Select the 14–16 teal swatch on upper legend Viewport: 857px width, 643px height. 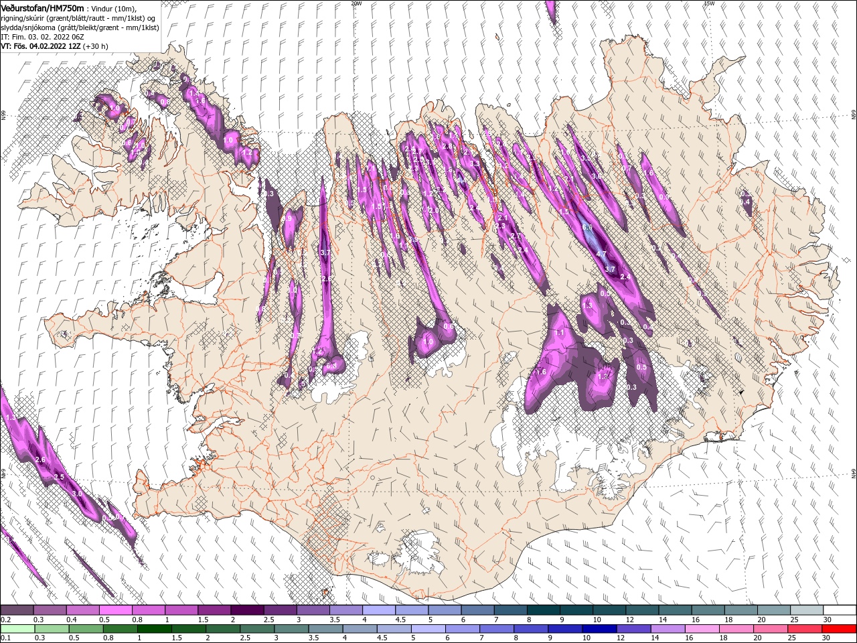(675, 610)
